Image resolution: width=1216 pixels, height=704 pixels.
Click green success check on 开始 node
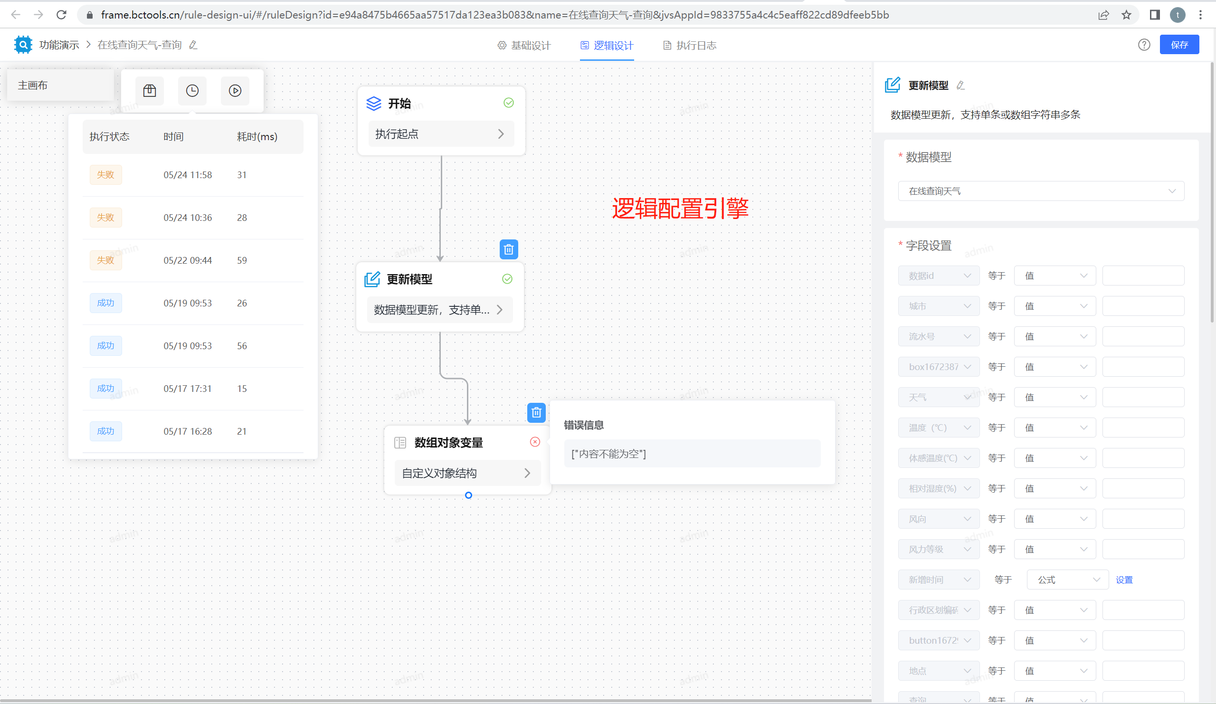click(x=509, y=102)
